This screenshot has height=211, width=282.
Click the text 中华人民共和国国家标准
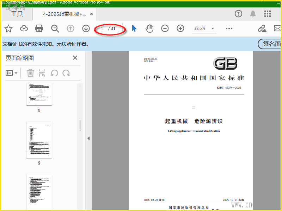click(194, 78)
